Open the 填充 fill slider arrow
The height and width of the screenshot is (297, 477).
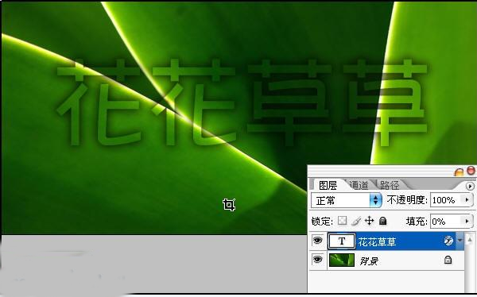[467, 221]
